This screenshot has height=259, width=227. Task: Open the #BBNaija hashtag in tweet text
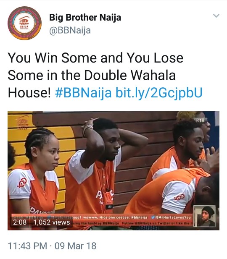(x=83, y=92)
